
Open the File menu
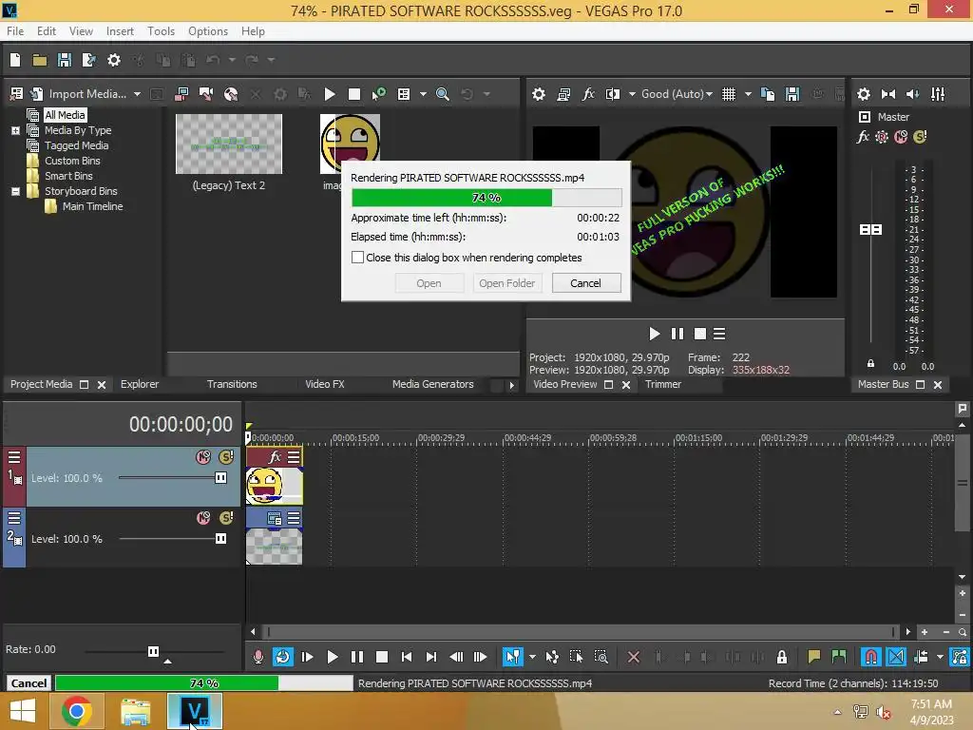pyautogui.click(x=15, y=31)
